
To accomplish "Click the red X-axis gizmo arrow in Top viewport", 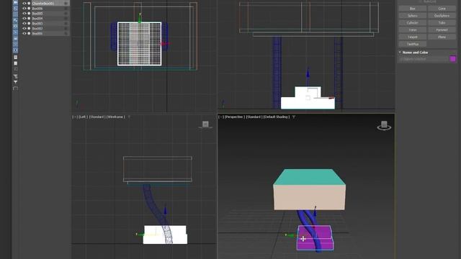I will pos(165,44).
